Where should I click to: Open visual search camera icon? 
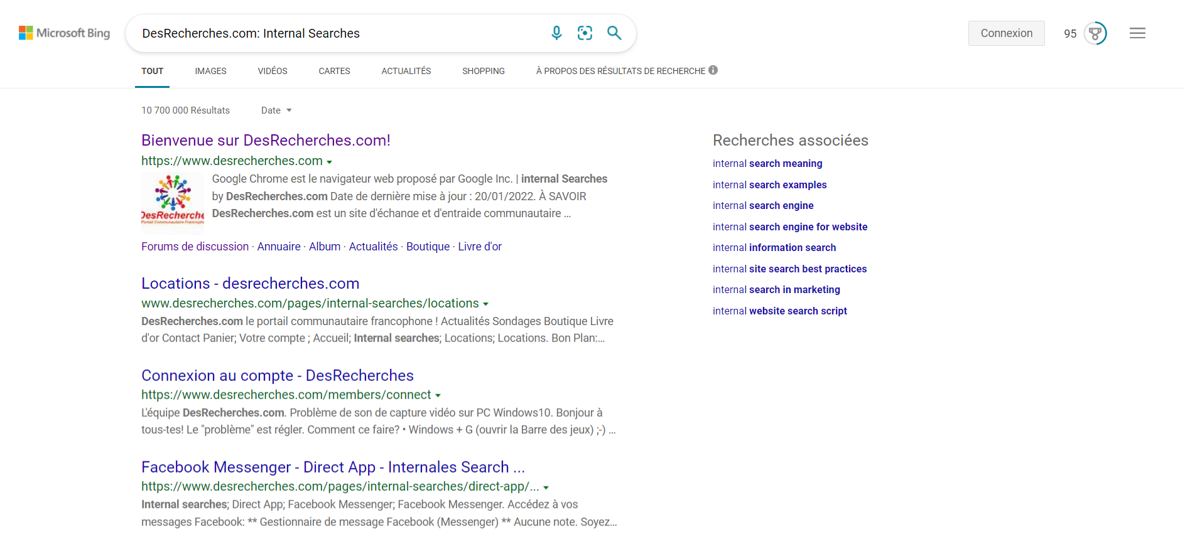585,33
